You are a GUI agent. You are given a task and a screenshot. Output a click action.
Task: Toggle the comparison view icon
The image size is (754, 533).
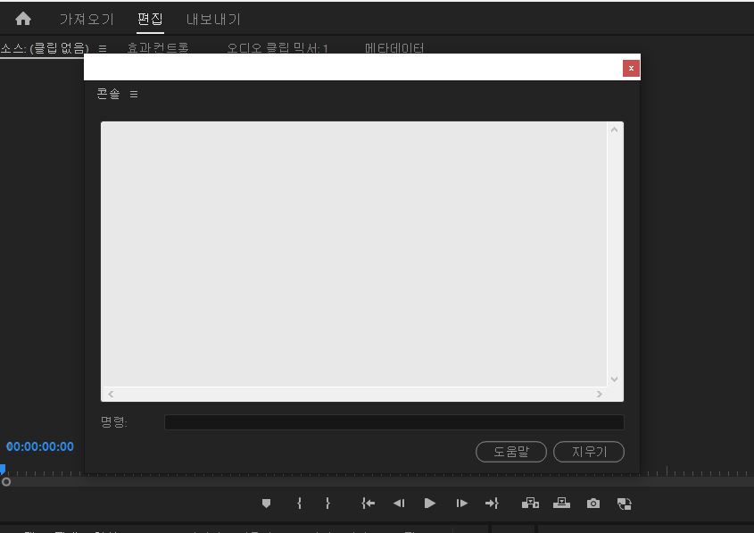click(624, 504)
